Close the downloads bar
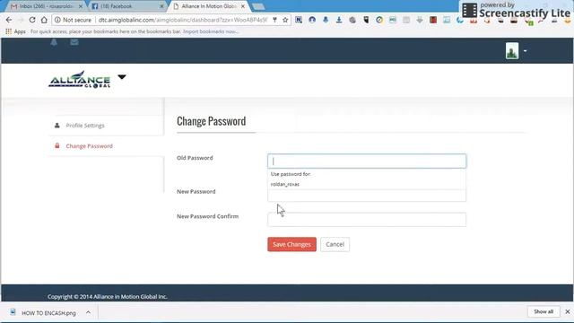Screen dimensions: 574x323 point(568,311)
